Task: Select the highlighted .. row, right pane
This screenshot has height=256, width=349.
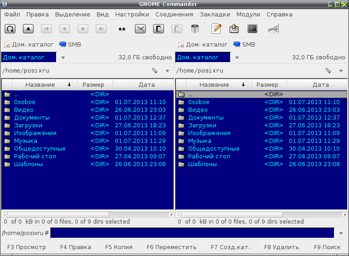Action: [x=262, y=94]
